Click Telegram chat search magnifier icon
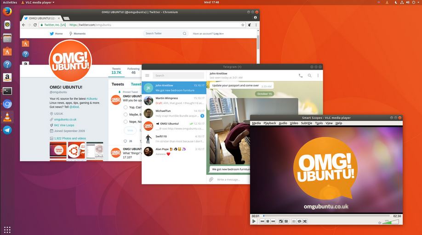The width and height of the screenshot is (422, 235). pyautogui.click(x=310, y=76)
